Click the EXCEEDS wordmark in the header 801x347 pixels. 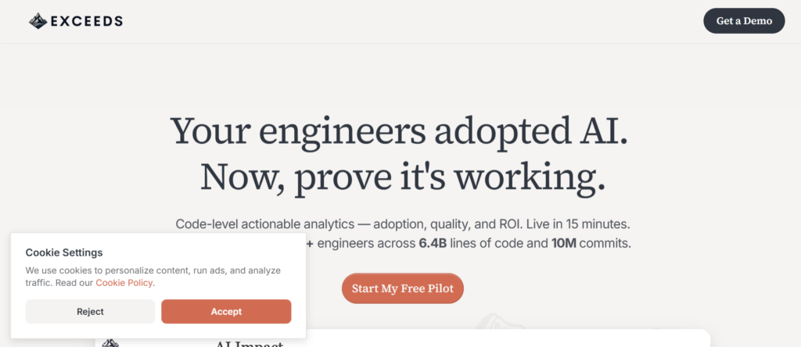tap(86, 21)
